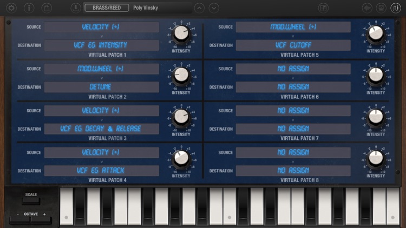This screenshot has height=228, width=406.
Task: Go to previous program with up arrow
Action: (x=199, y=8)
